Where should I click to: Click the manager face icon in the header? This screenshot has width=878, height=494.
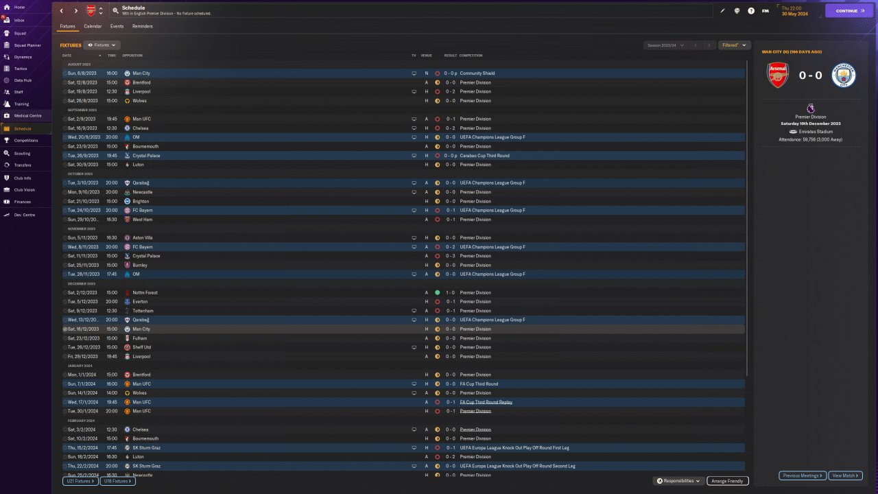coord(737,11)
